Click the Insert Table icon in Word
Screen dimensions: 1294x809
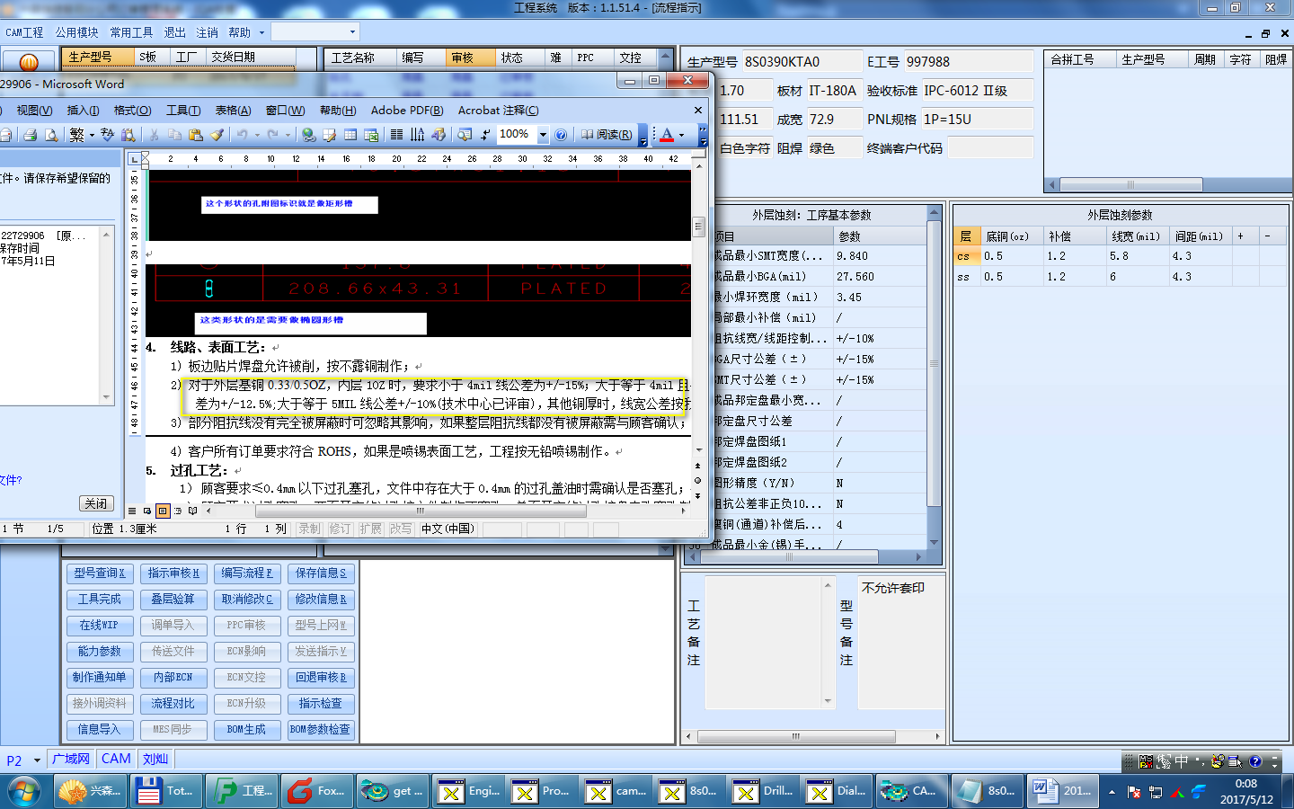[350, 135]
